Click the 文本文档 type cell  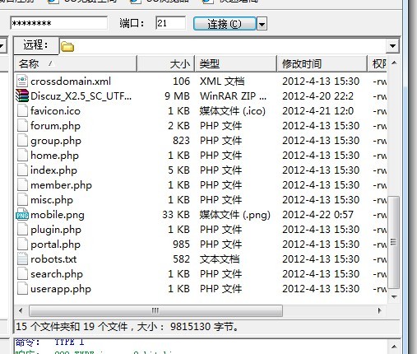click(220, 259)
